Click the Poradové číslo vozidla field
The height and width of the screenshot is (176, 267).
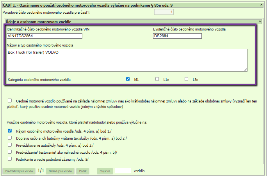pyautogui.click(x=164, y=12)
